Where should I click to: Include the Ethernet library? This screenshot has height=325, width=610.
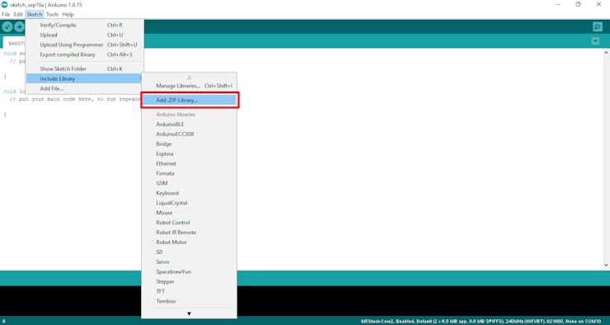pyautogui.click(x=189, y=163)
